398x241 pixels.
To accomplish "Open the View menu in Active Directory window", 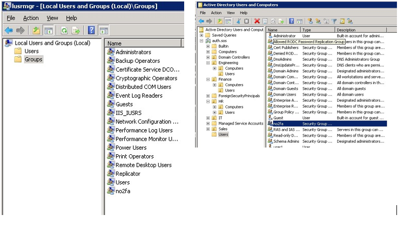I will click(229, 12).
